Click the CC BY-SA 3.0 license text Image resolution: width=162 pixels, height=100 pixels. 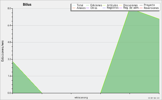pyautogui.click(x=154, y=98)
